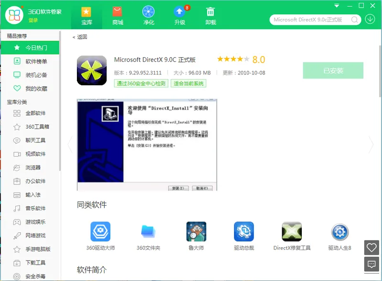Viewport: 382px width, 281px height.
Task: Click the 登录 login link
Action: click(33, 20)
